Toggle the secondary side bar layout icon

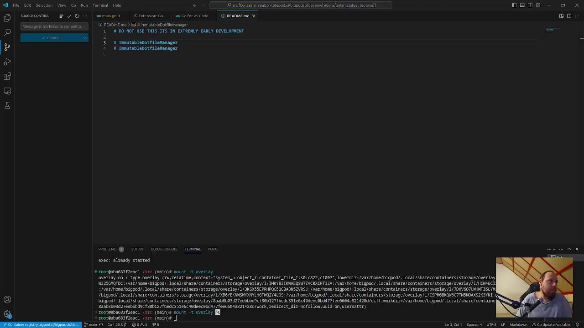point(530,5)
